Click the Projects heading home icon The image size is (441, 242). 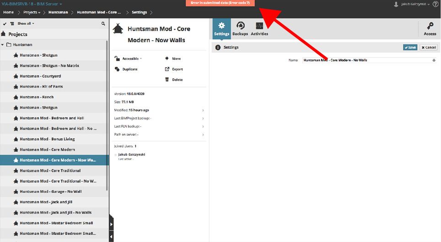pyautogui.click(x=3, y=34)
